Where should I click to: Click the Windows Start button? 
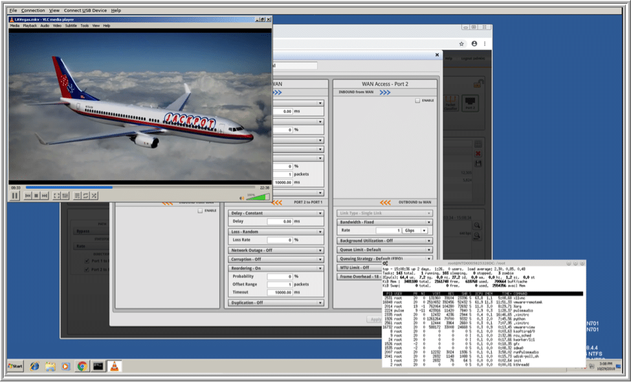coord(16,366)
